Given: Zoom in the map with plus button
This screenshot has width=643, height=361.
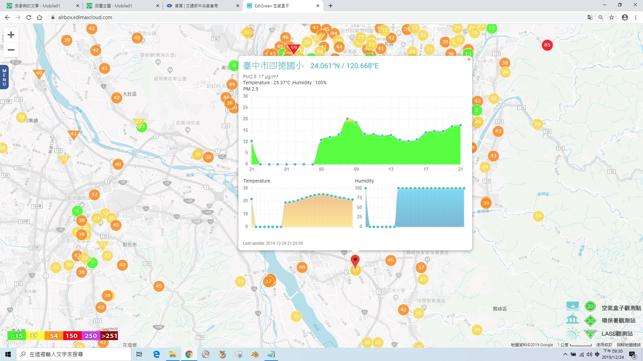Looking at the screenshot, I should [11, 35].
